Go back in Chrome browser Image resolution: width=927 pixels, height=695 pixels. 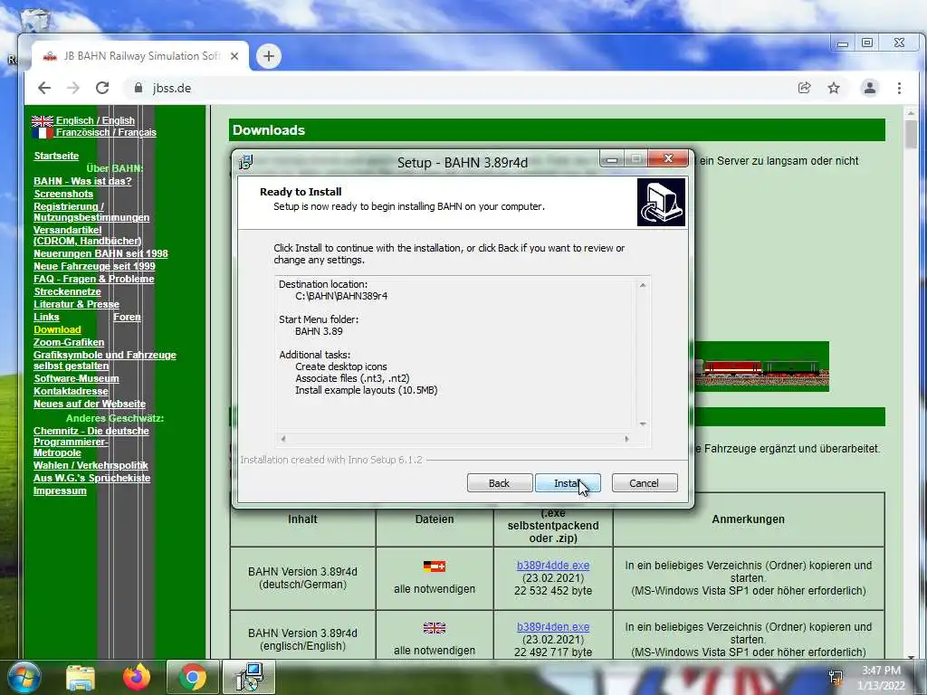[44, 88]
